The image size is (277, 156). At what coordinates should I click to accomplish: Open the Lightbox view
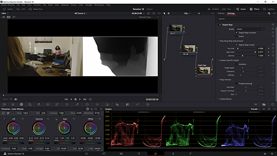pos(269,9)
